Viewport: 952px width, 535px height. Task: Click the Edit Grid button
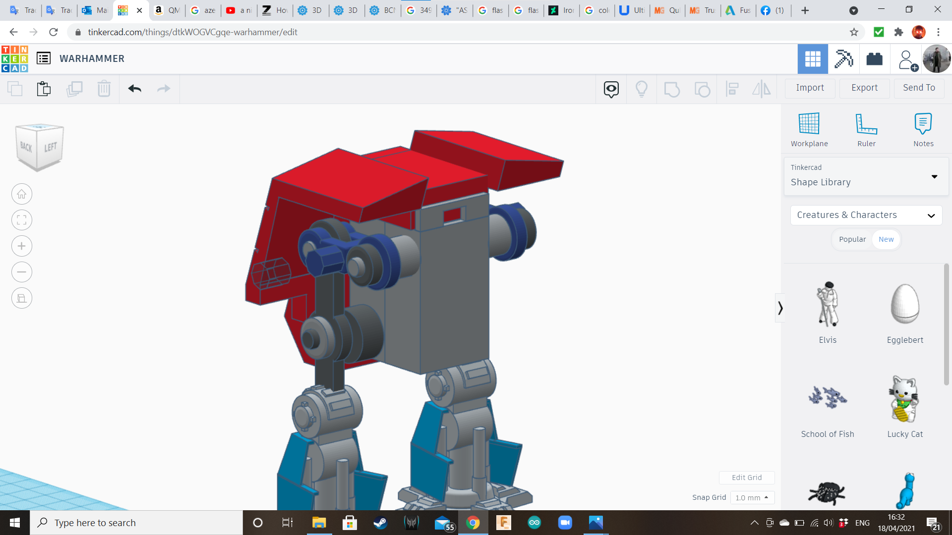tap(746, 478)
